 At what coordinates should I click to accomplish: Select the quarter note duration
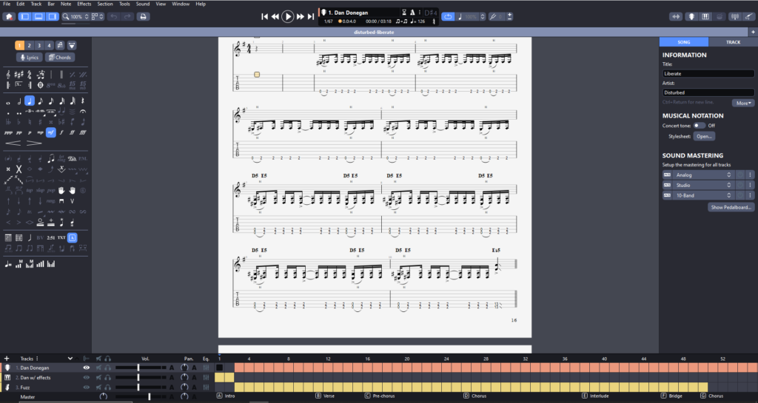coord(30,101)
